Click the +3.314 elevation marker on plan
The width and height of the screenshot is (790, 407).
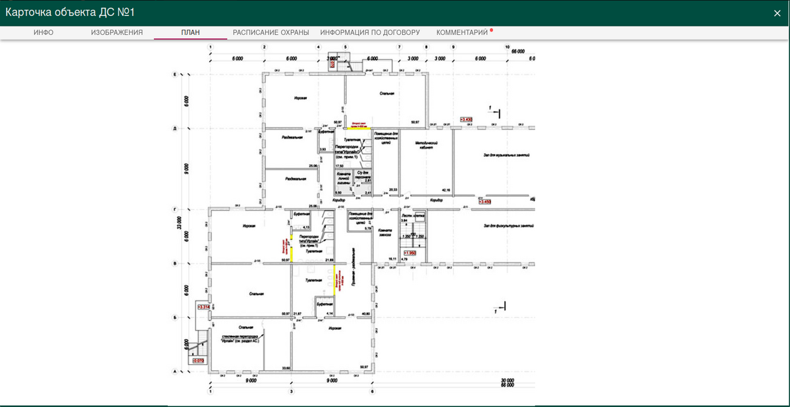pos(203,307)
